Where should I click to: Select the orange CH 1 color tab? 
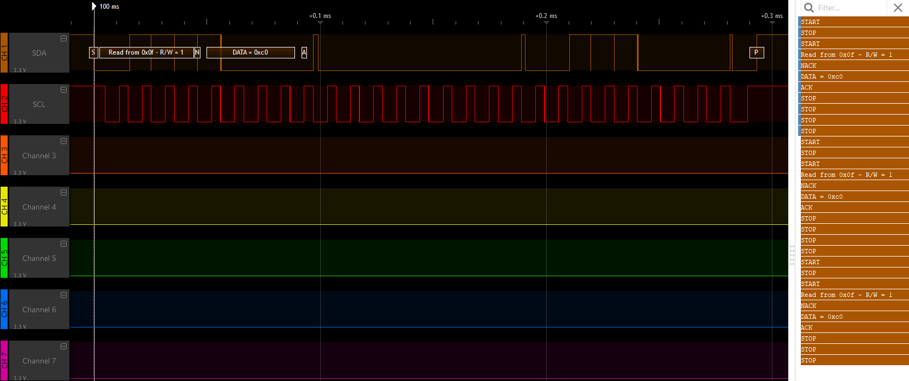[x=4, y=52]
